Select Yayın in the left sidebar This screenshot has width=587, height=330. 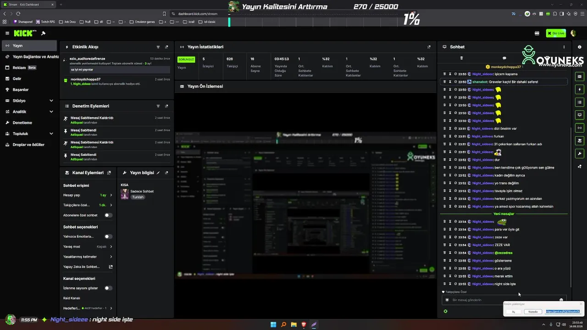29,46
